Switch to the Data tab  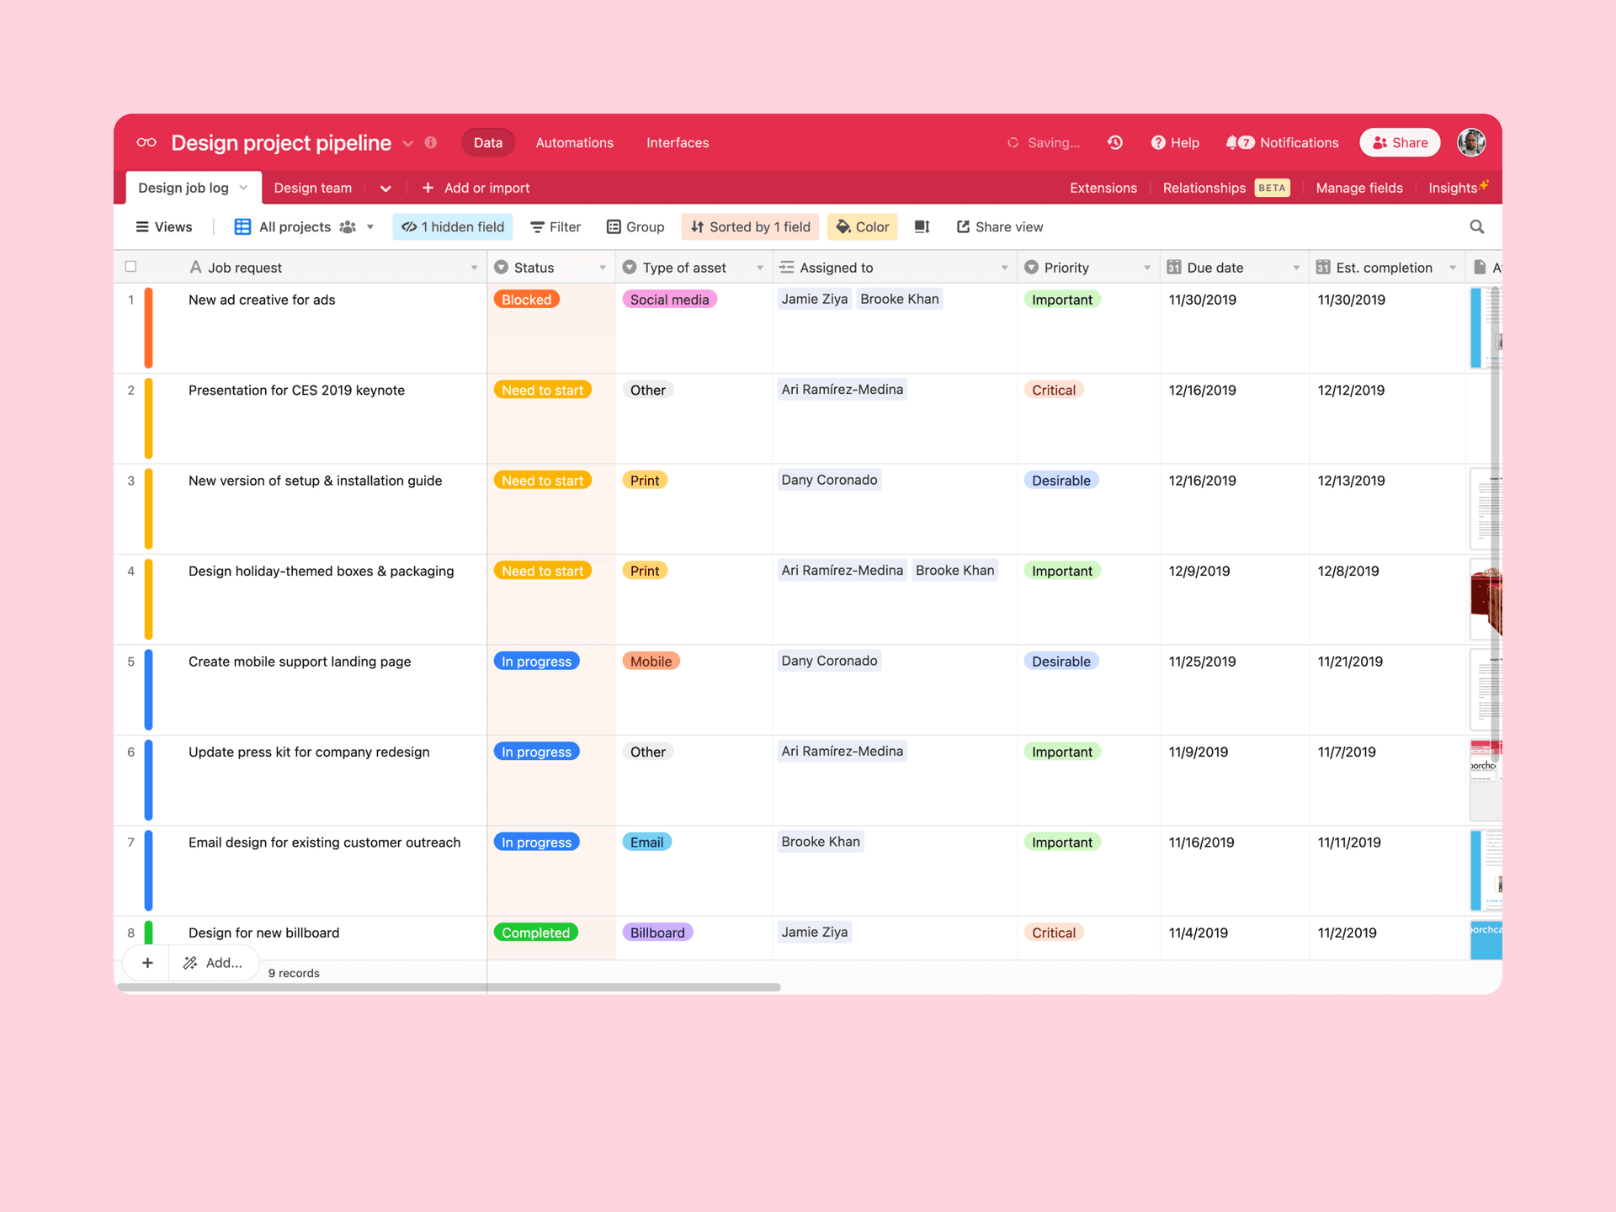[x=488, y=142]
